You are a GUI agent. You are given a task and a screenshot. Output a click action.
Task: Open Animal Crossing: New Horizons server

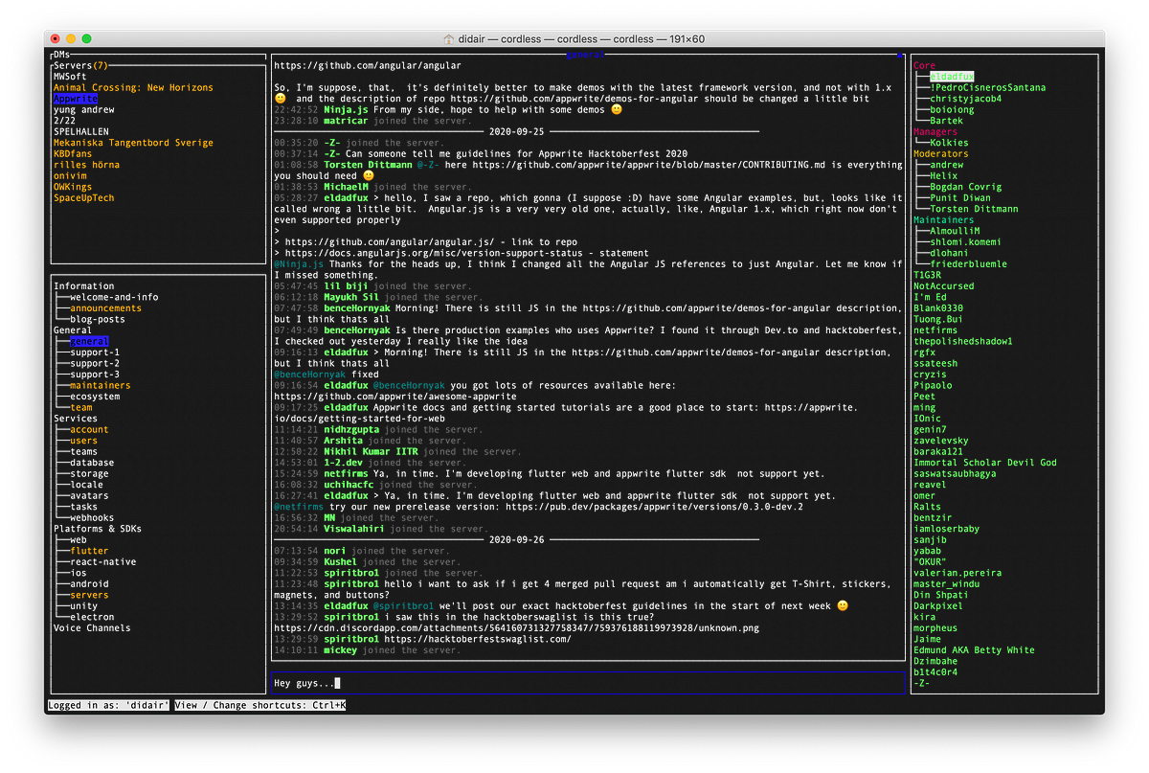133,88
